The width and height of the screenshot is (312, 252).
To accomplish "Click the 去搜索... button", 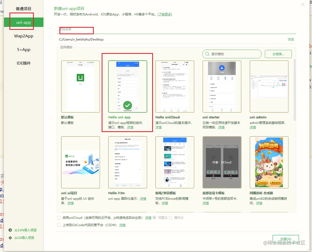I will pyautogui.click(x=278, y=54).
